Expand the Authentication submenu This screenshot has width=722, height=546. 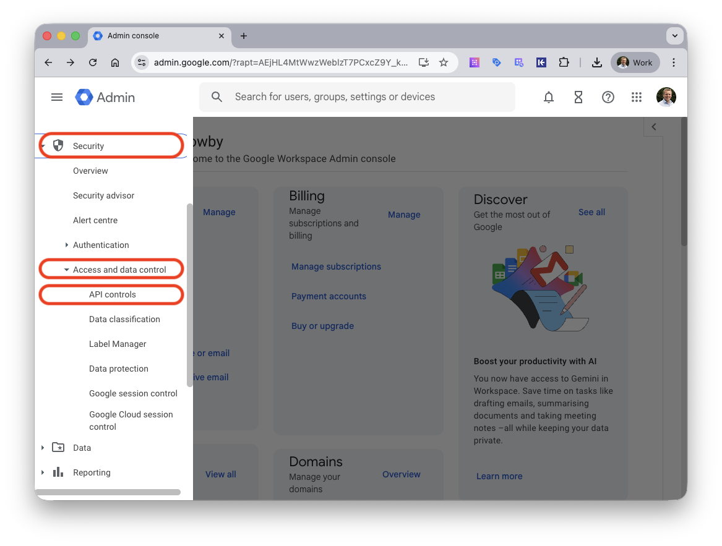point(67,245)
